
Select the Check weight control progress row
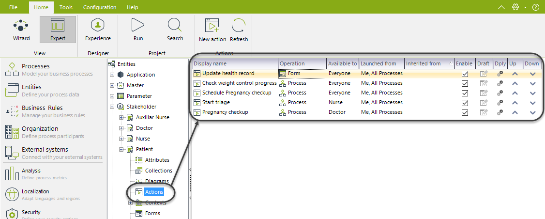coord(367,83)
